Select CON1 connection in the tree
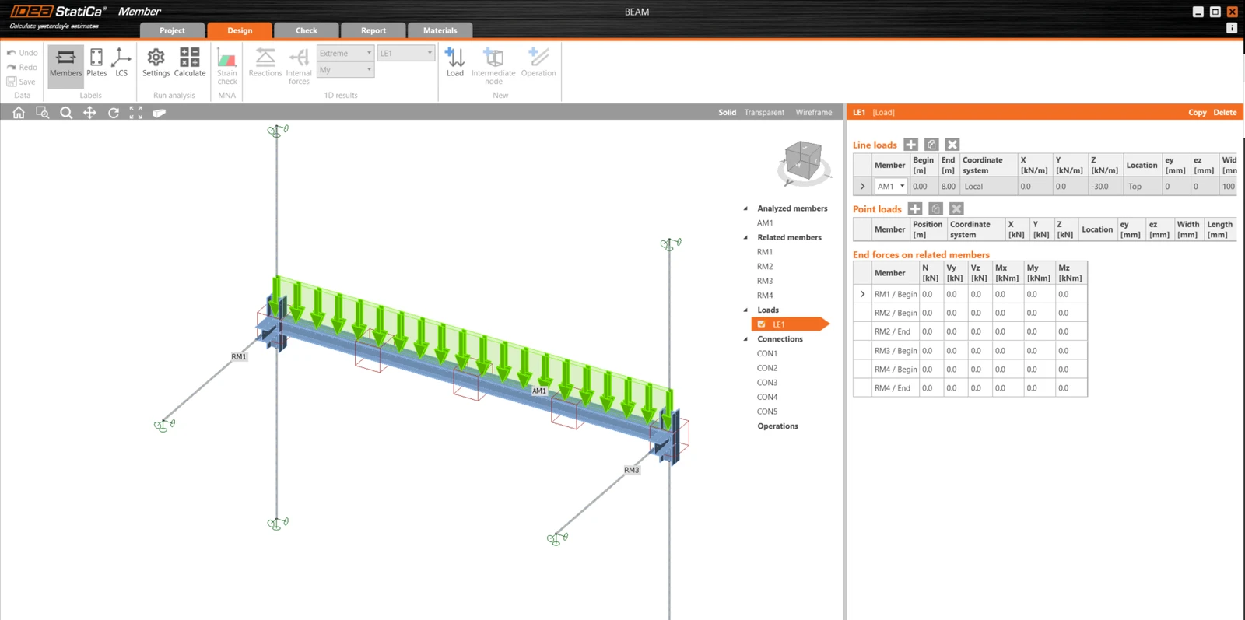 pyautogui.click(x=767, y=354)
